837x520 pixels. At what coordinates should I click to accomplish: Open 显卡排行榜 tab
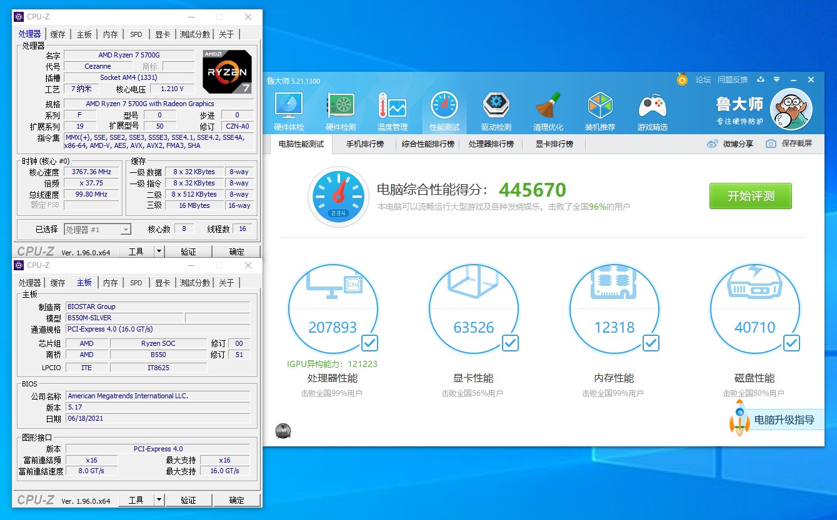554,144
